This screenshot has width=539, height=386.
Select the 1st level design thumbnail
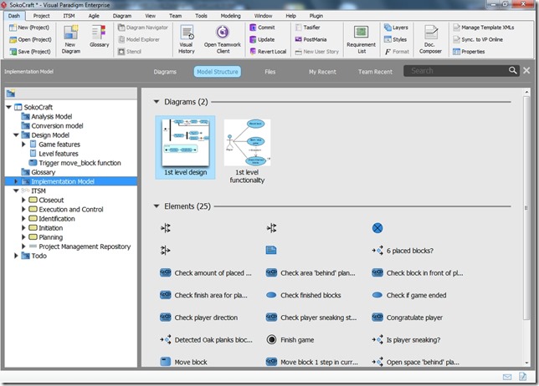point(185,147)
